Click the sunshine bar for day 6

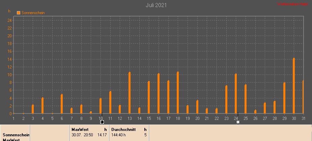62,104
